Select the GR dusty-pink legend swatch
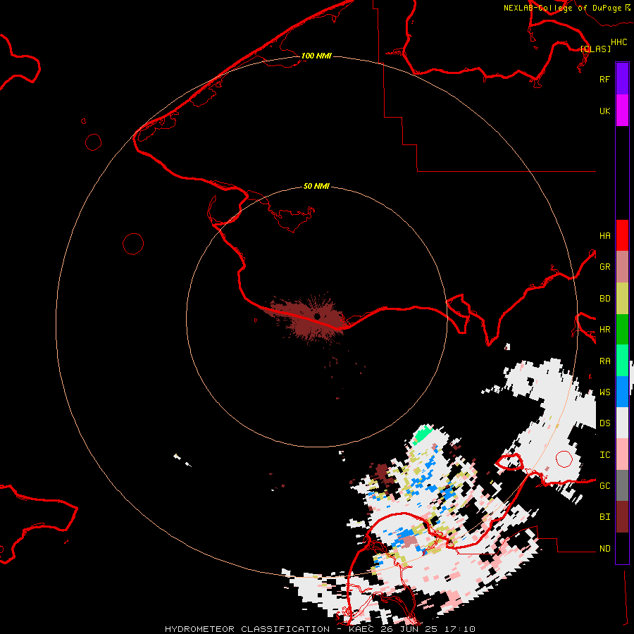This screenshot has height=634, width=634. click(x=622, y=267)
